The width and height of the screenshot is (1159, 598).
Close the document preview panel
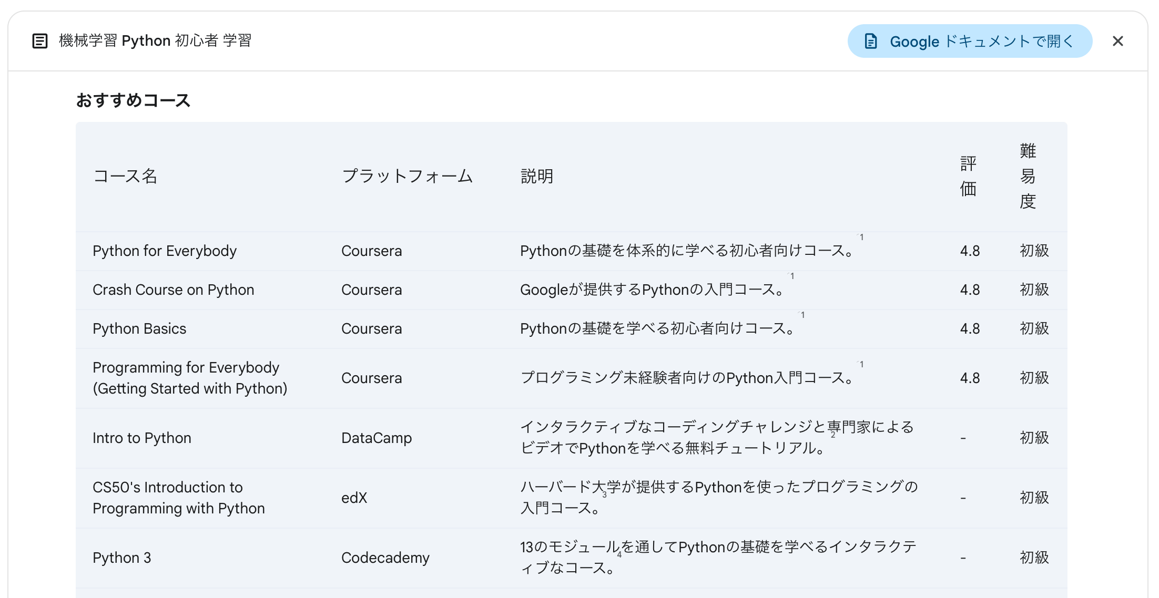point(1117,41)
